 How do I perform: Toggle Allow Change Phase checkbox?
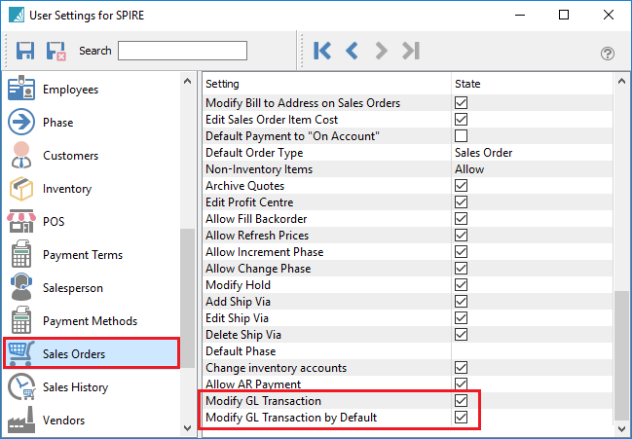point(462,269)
